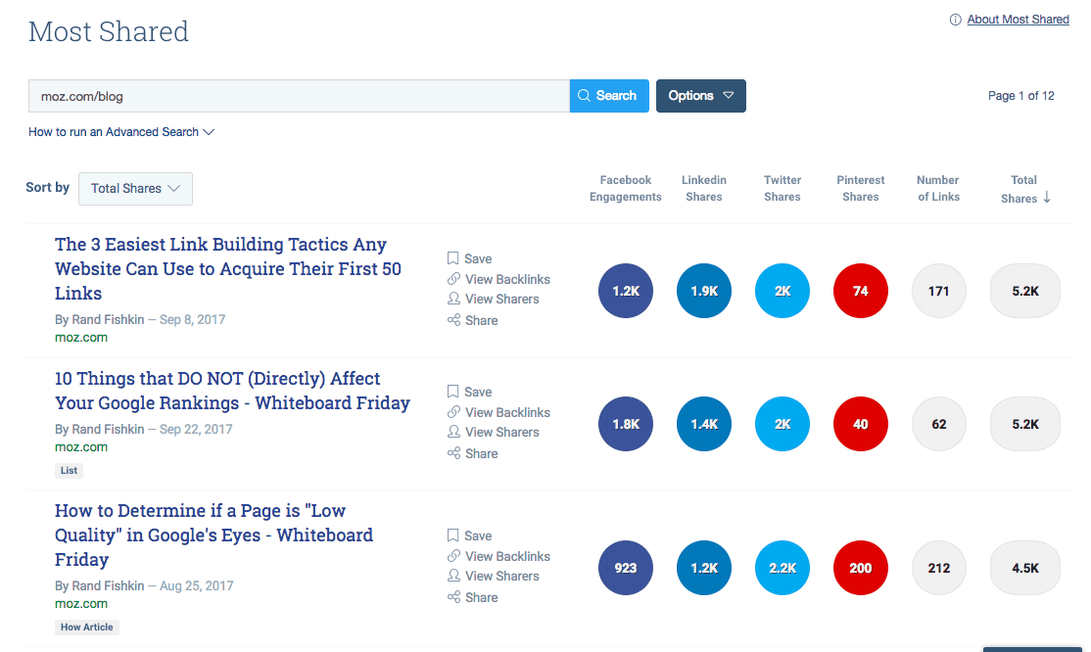
Task: Save the first article about link building tactics
Action: (x=469, y=258)
